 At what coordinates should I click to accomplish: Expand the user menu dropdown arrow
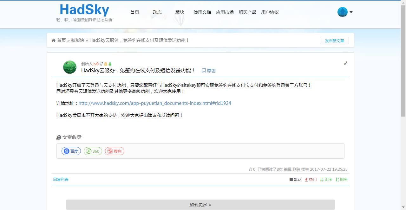click(351, 12)
